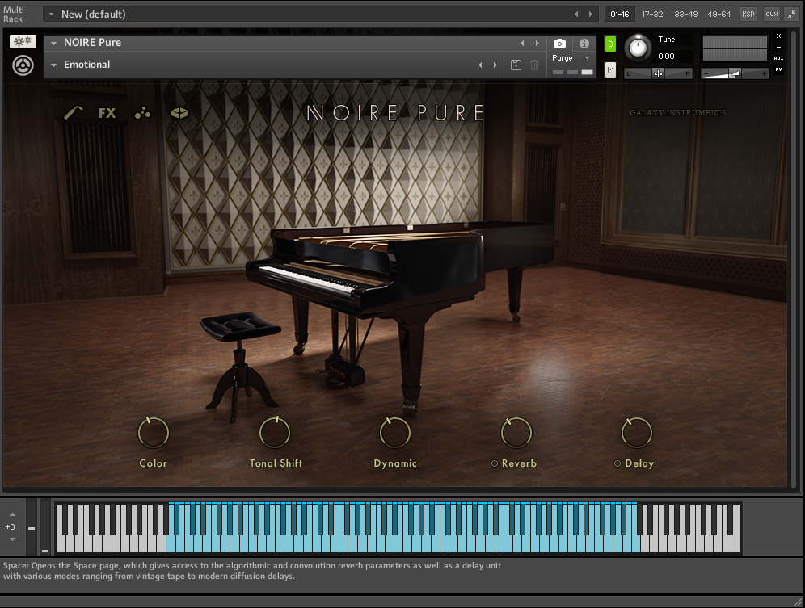This screenshot has height=608, width=805.
Task: Remove the NOIRE Pure instrument with the X
Action: point(779,36)
